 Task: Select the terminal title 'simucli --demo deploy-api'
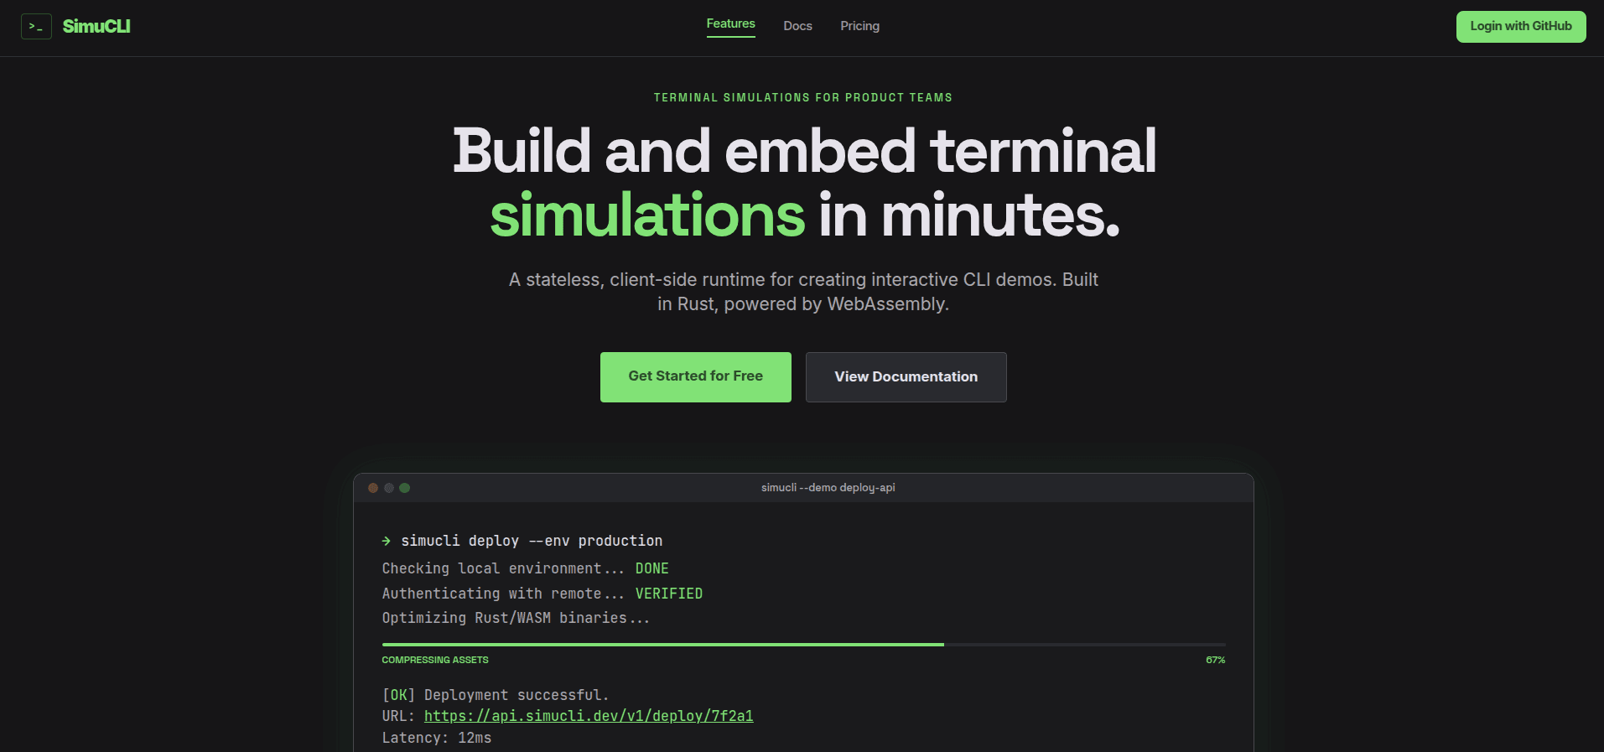(x=828, y=488)
